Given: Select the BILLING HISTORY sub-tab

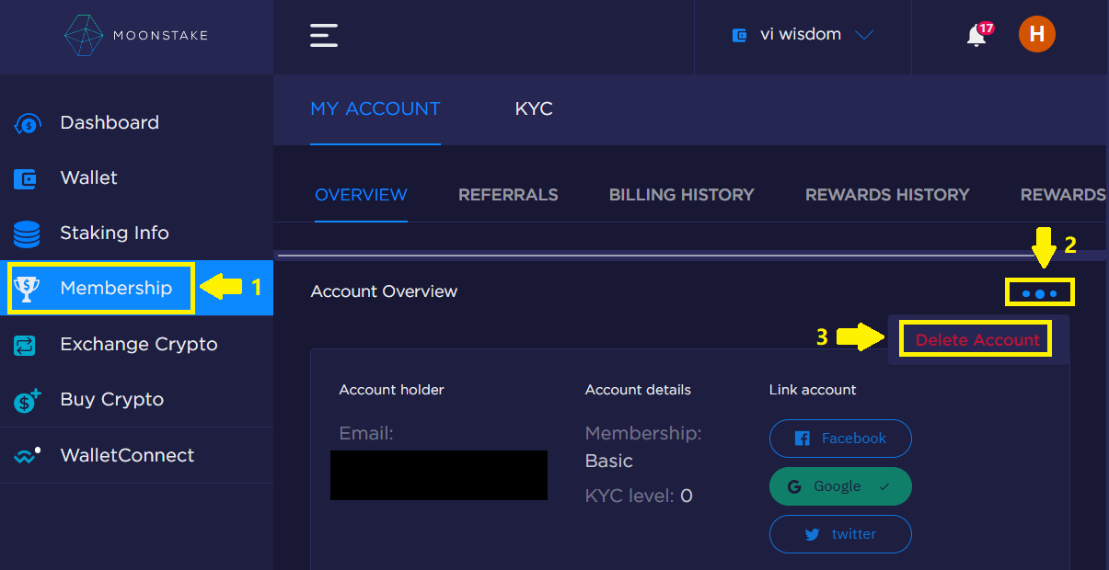Looking at the screenshot, I should pyautogui.click(x=681, y=195).
